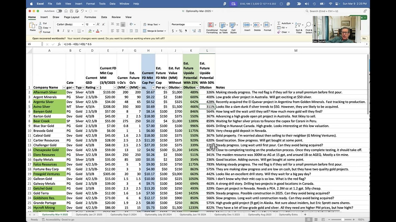396x222 pixels.
Task: Switch to the Insert ribbon tab
Action: [44, 17]
